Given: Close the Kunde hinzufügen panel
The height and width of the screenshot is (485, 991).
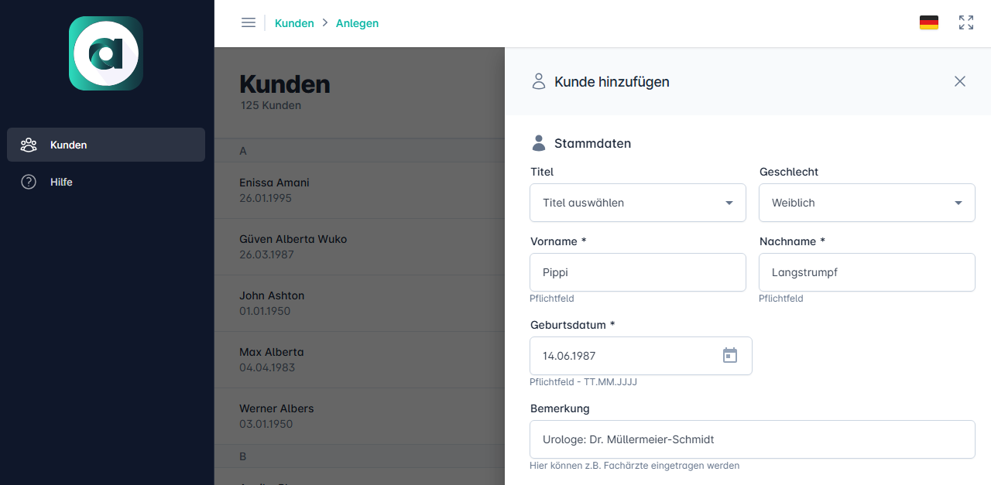Looking at the screenshot, I should click(959, 81).
